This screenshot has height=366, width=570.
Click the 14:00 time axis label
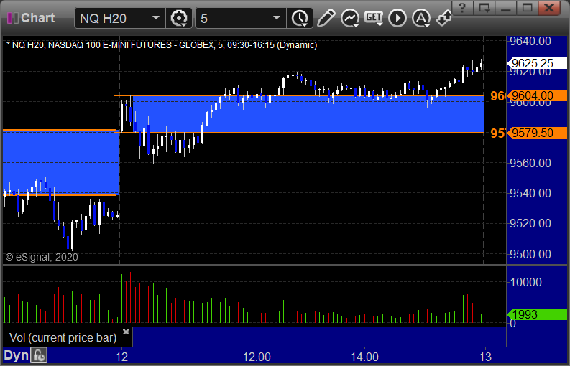pyautogui.click(x=364, y=357)
